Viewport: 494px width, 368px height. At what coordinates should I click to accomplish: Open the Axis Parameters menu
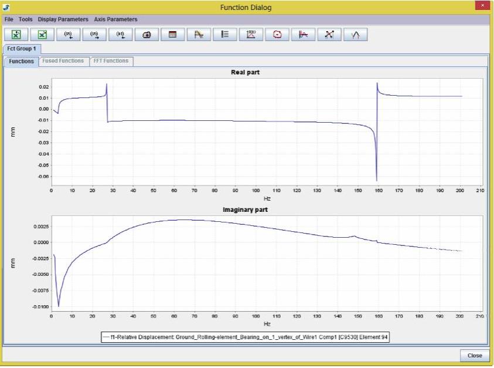(x=115, y=19)
